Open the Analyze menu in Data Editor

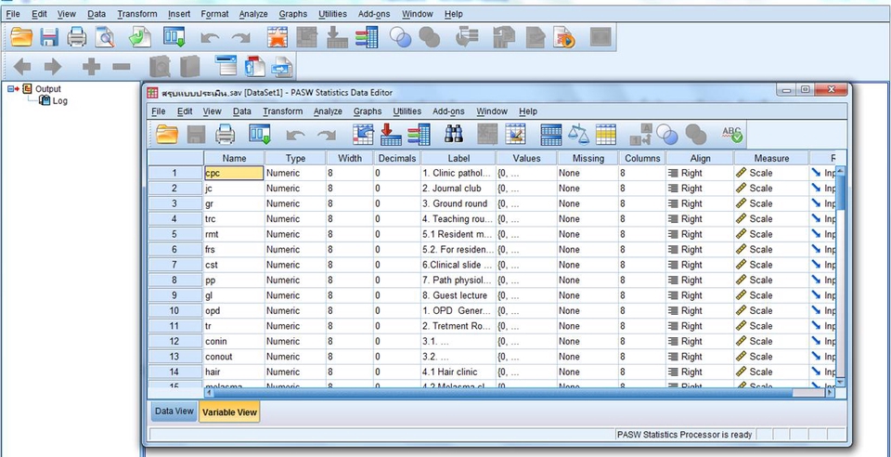click(x=328, y=111)
